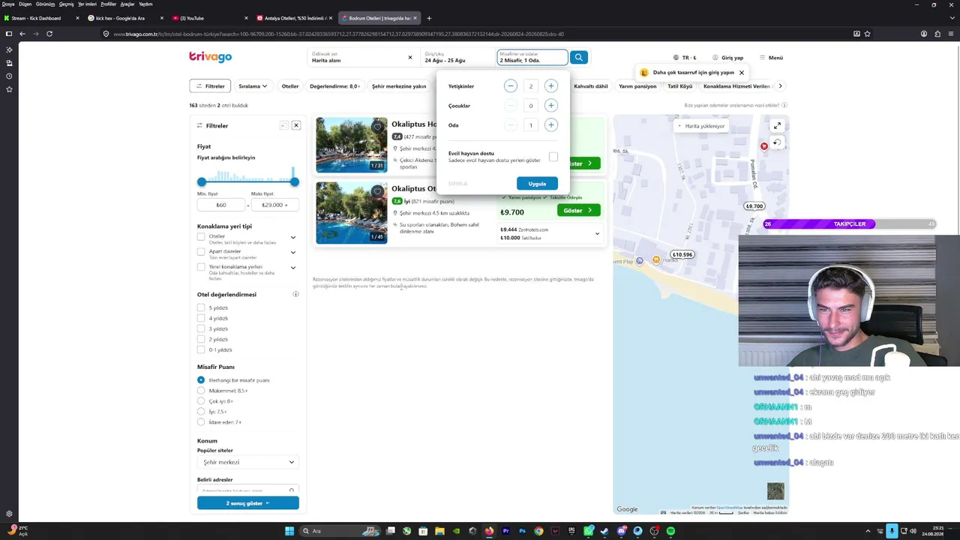Open the Giriş yap sign-in link
Viewport: 960px width, 540px height.
pos(727,58)
